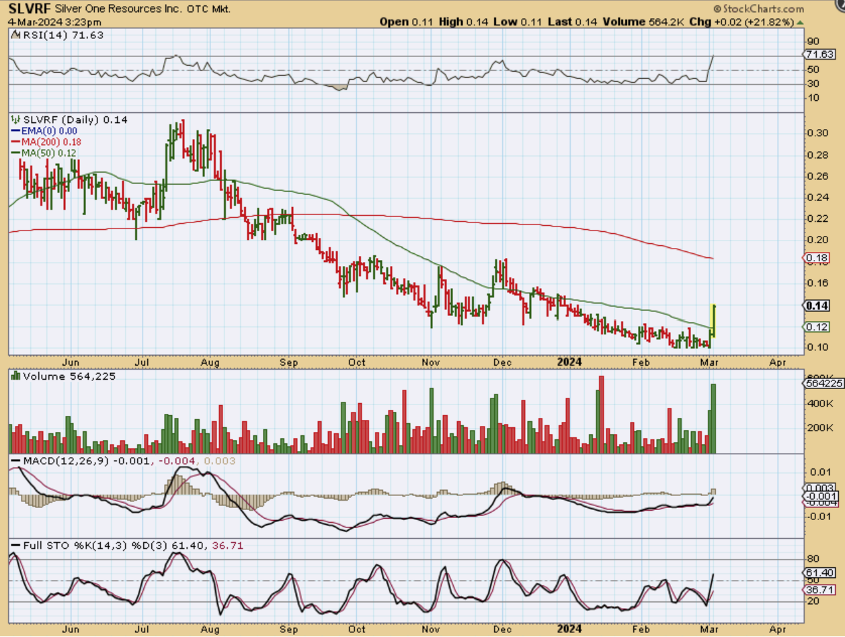The image size is (845, 637).
Task: Click the red MA(200) color swatch in legend
Action: pyautogui.click(x=15, y=142)
